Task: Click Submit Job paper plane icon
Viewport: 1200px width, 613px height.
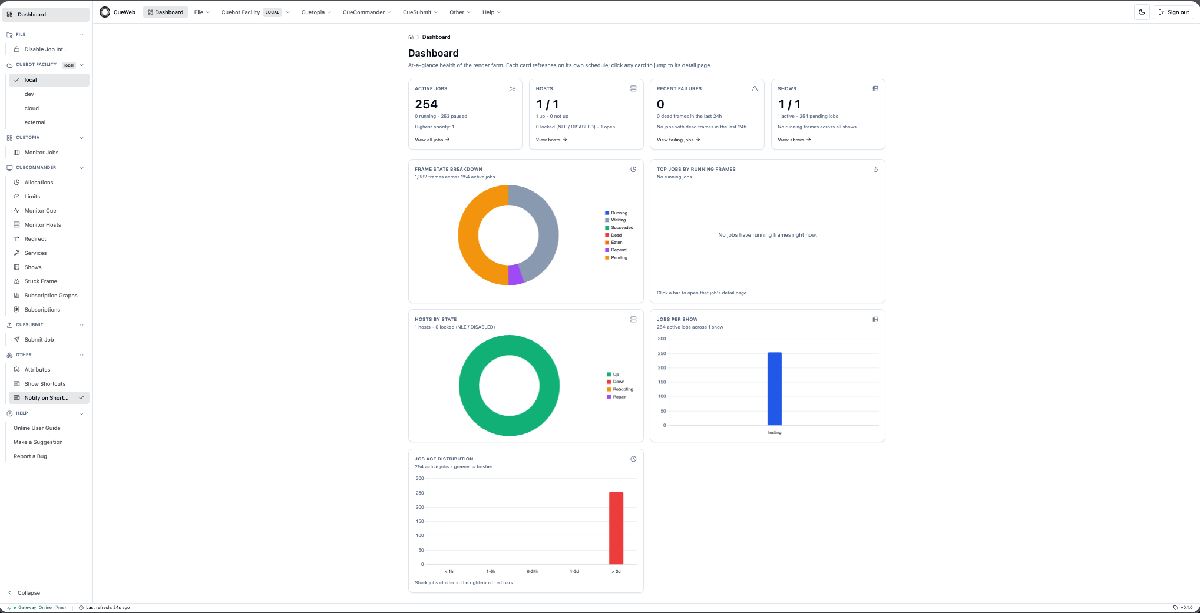Action: pos(17,340)
